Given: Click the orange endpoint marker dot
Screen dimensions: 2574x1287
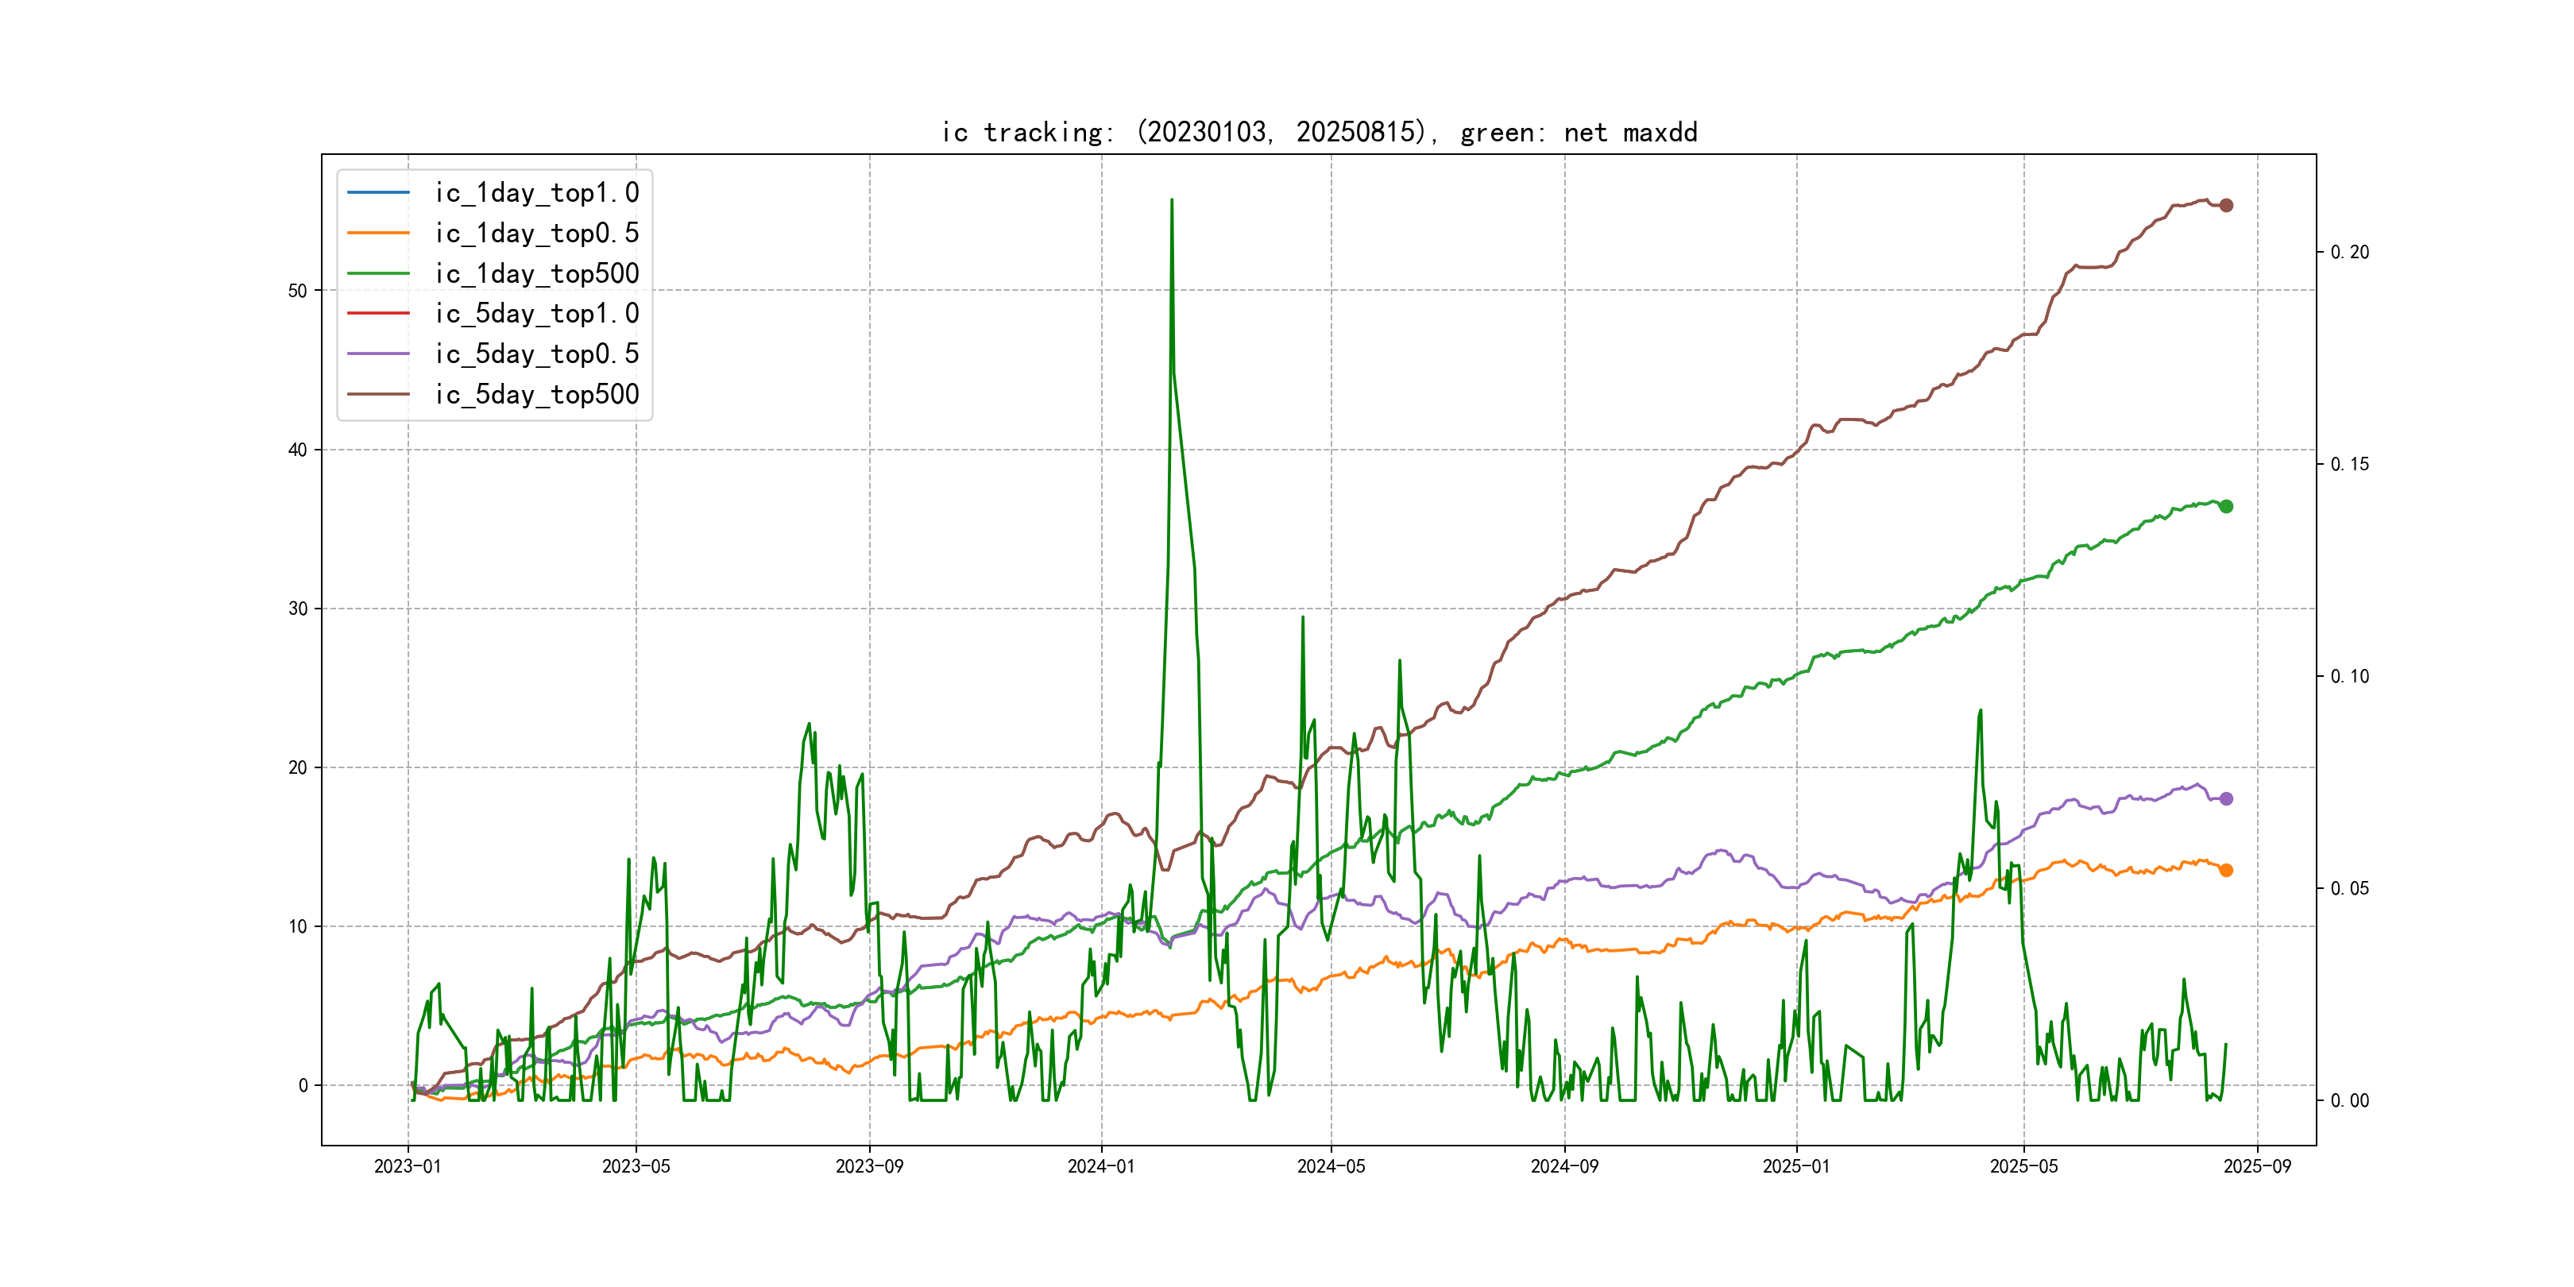Looking at the screenshot, I should point(2225,871).
